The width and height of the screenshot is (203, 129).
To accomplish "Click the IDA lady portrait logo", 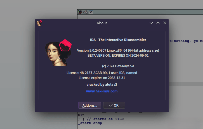I will coord(58,53).
